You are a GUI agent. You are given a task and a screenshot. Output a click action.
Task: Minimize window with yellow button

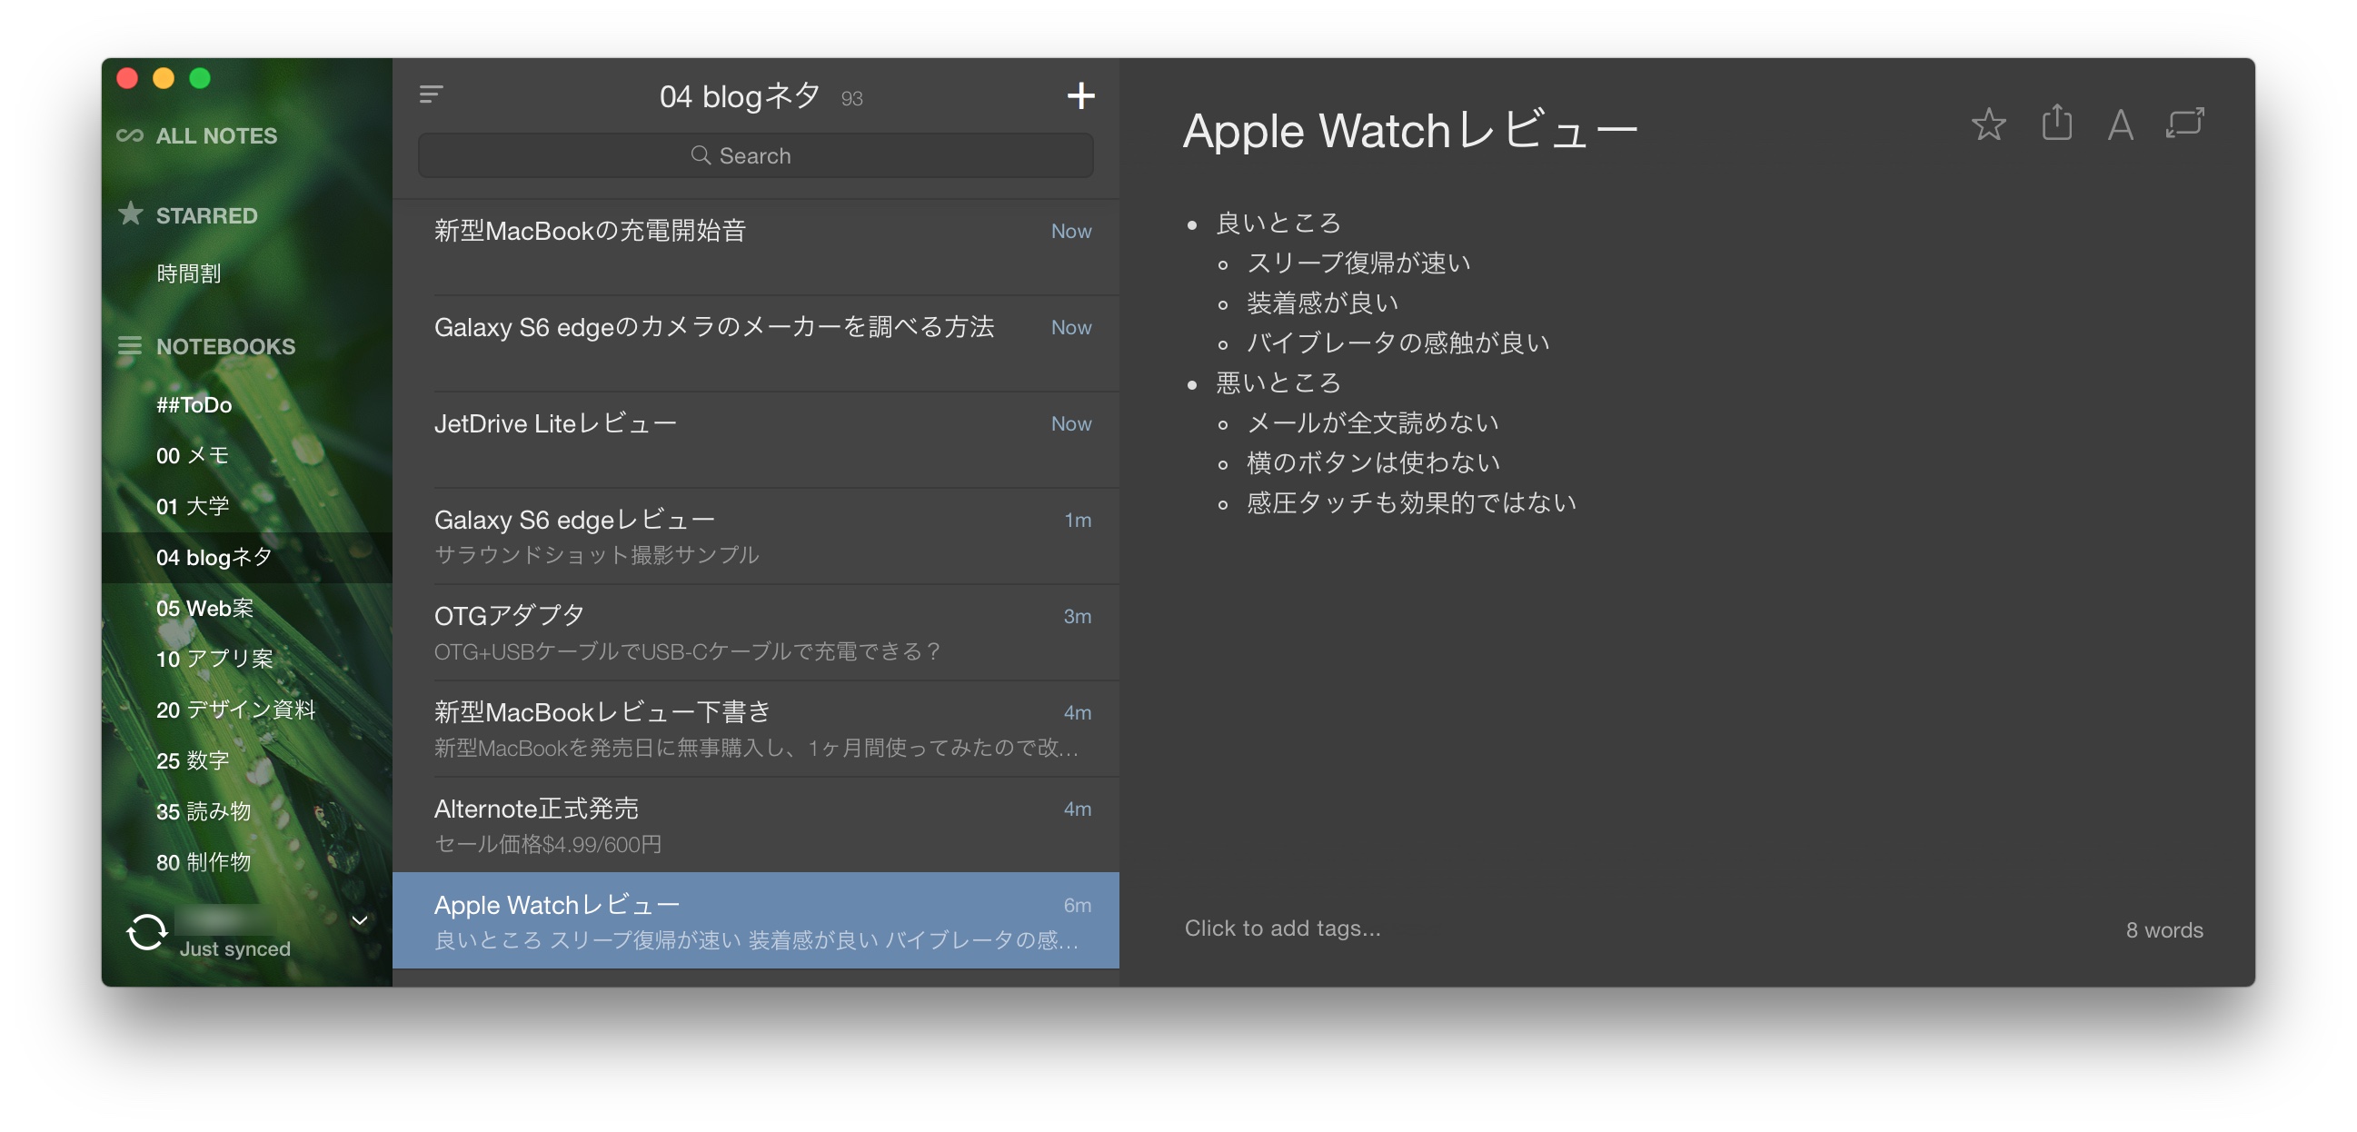[x=164, y=79]
